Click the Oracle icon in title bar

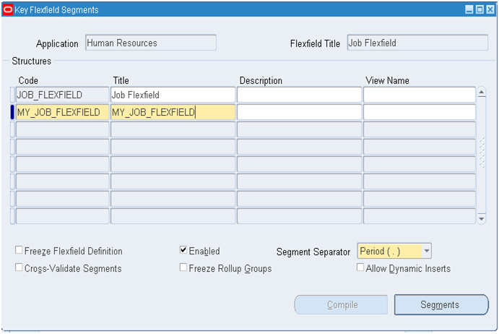pyautogui.click(x=8, y=10)
